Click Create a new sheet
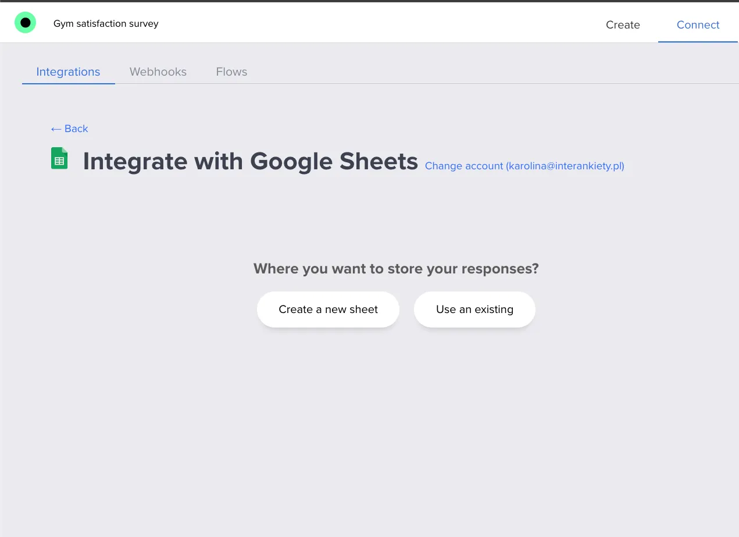 pyautogui.click(x=328, y=309)
